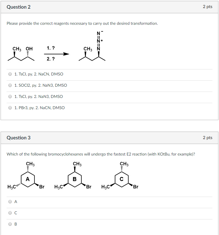
Task: Select answer '1. TsCl, py. 2. NaN3, DMSO'
Action: coord(10,96)
